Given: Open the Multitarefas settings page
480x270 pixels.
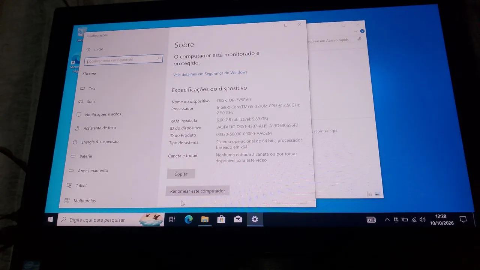Looking at the screenshot, I should coord(80,201).
